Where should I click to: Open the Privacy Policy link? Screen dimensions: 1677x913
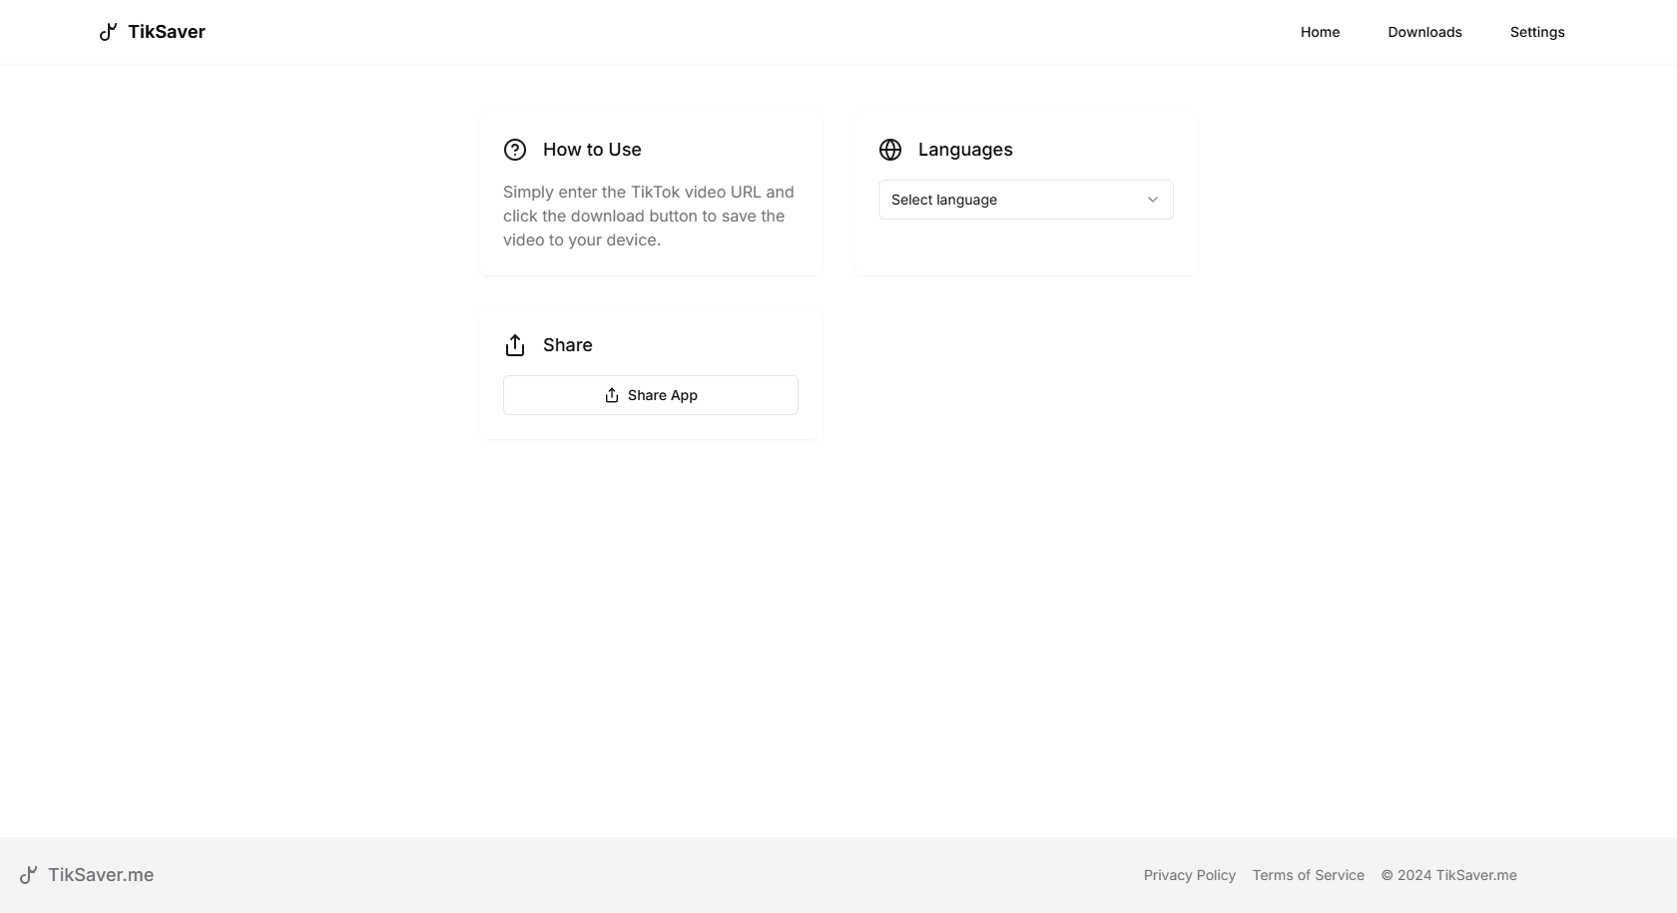pos(1190,875)
